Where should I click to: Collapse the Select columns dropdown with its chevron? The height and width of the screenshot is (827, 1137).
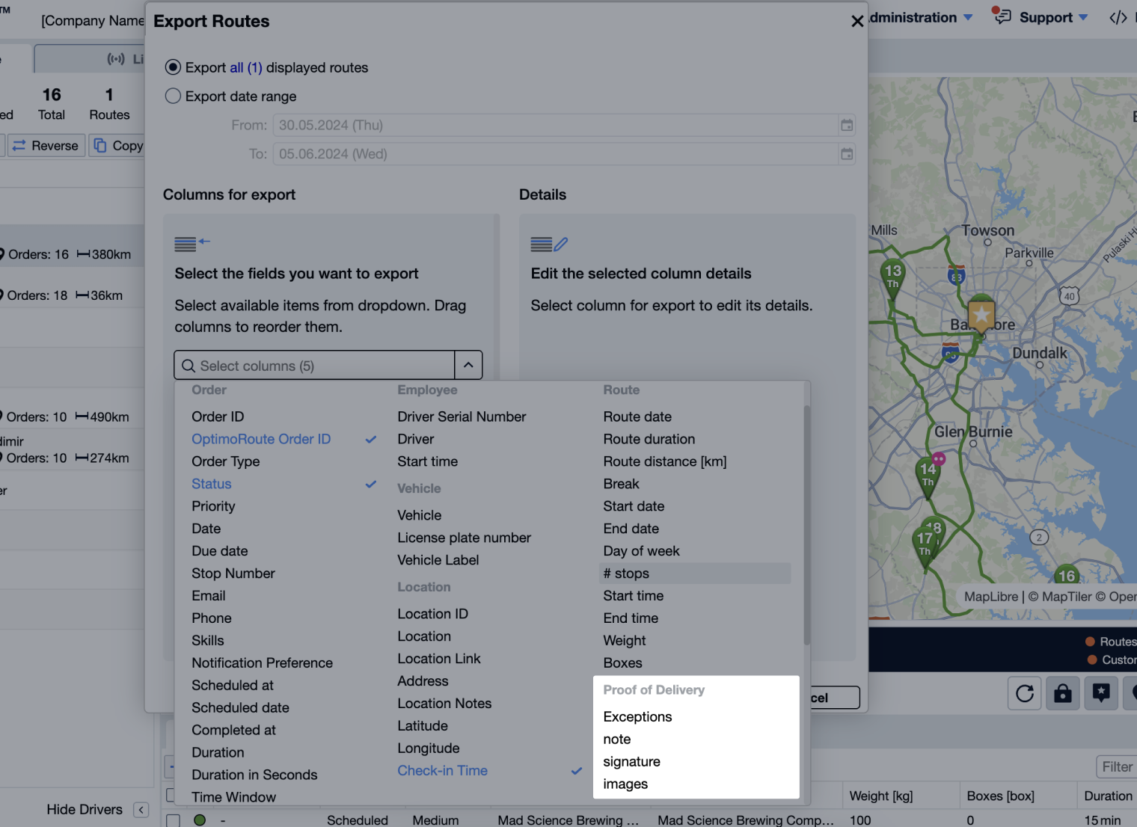tap(468, 365)
